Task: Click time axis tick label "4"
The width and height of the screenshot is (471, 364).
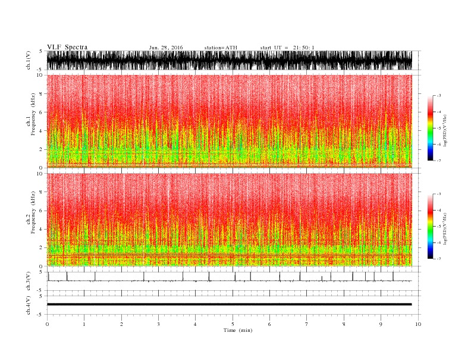Action: pos(195,324)
